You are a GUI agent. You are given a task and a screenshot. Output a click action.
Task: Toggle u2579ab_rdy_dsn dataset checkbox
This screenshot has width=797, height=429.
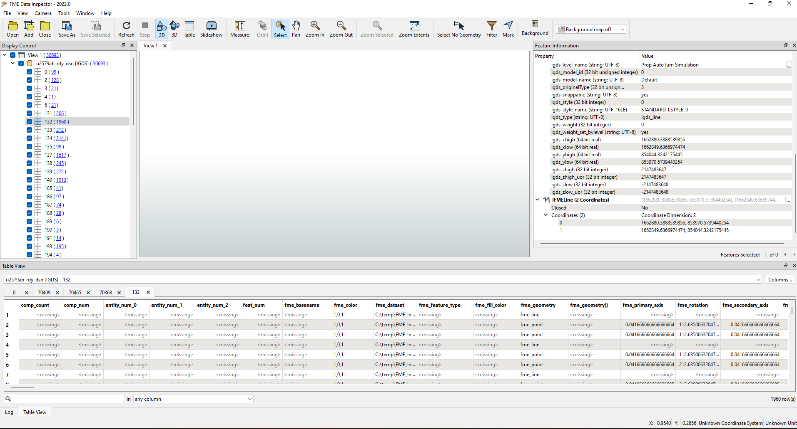pos(21,64)
